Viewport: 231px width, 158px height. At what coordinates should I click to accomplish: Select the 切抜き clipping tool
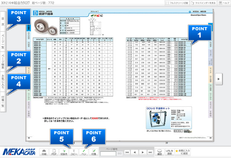(x=64, y=152)
